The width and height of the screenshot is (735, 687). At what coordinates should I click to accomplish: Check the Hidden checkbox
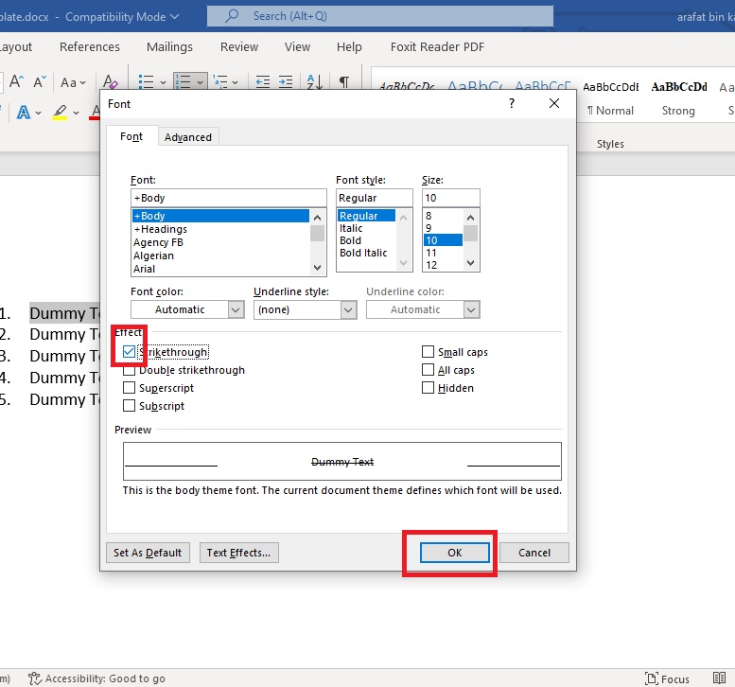428,388
